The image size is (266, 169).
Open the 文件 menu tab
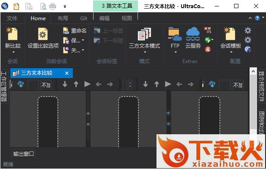pyautogui.click(x=12, y=18)
